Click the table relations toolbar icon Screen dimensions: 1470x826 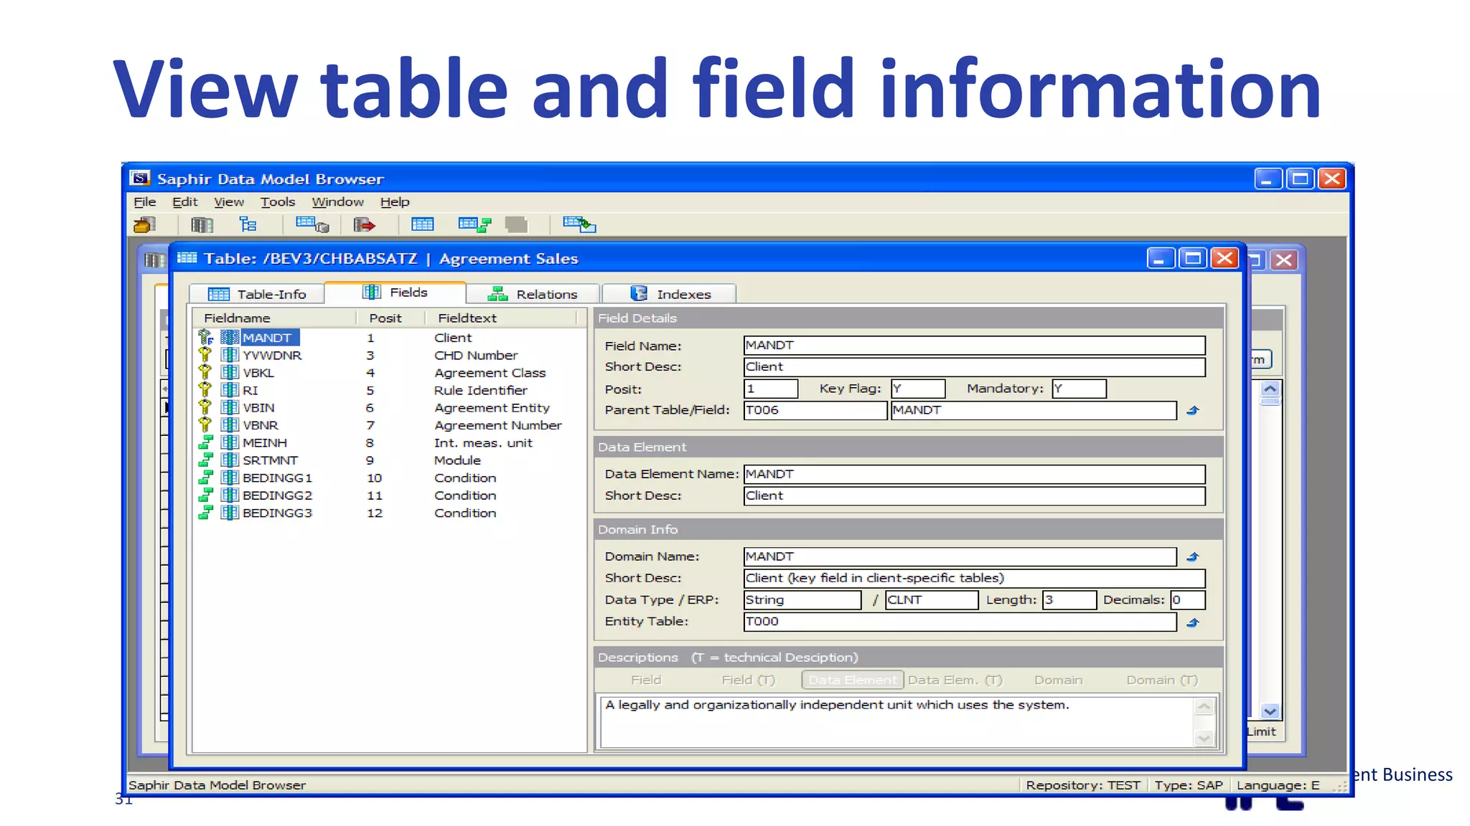(x=474, y=225)
